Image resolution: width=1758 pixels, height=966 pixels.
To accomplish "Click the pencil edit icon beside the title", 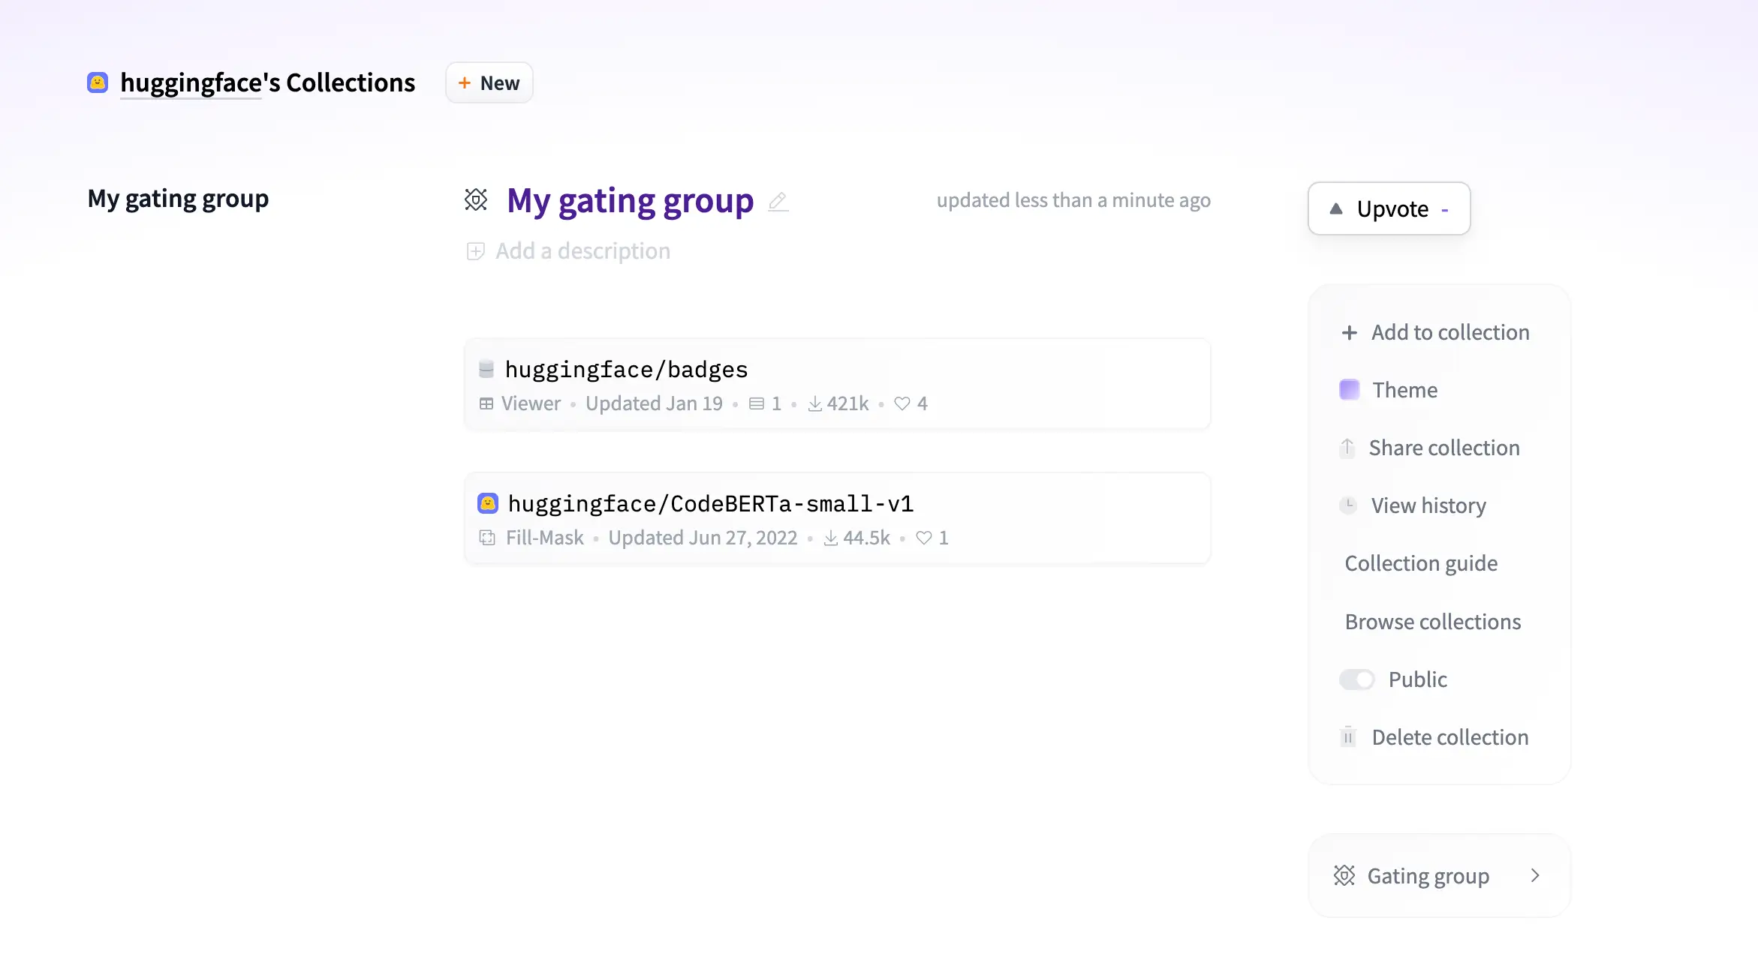I will tap(778, 201).
